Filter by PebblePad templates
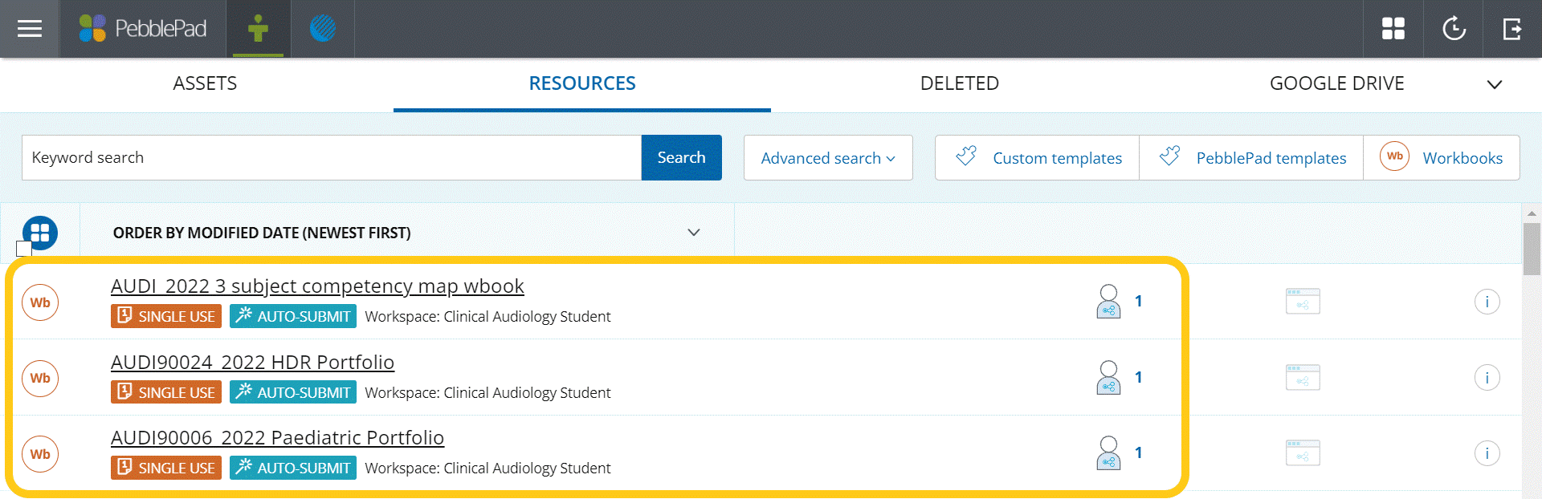This screenshot has height=499, width=1542. (x=1251, y=158)
